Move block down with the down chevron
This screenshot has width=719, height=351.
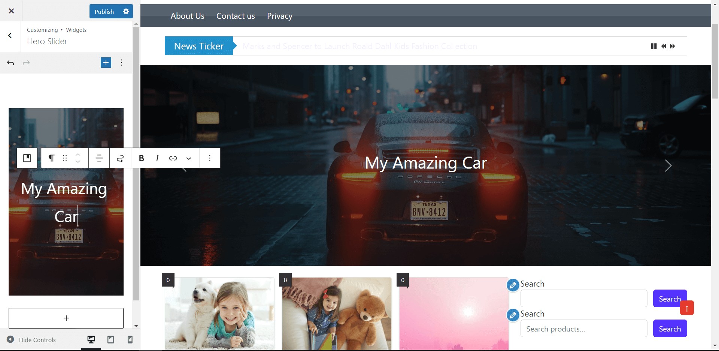click(x=78, y=162)
